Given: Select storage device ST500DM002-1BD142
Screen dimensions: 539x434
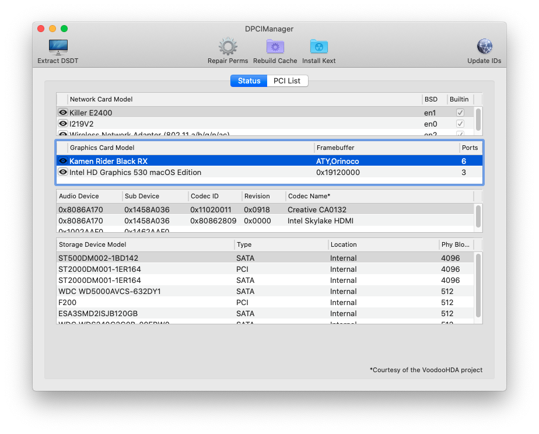Looking at the screenshot, I should click(x=265, y=258).
